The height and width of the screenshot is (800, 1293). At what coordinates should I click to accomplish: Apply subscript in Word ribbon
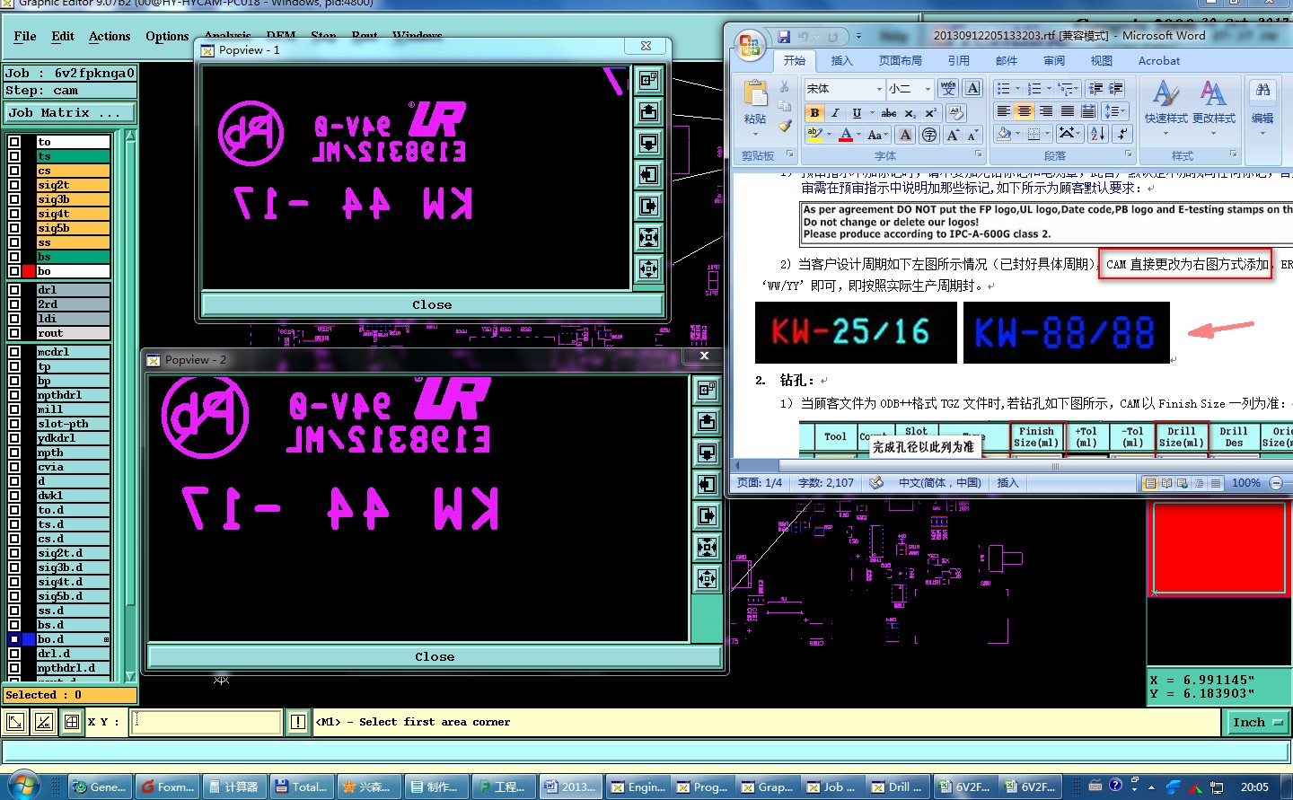tap(910, 113)
